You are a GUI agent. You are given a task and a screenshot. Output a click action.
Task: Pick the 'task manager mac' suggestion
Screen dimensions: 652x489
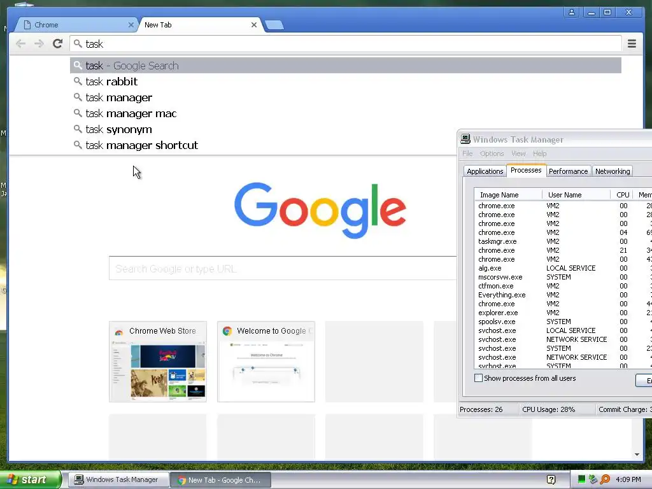(x=346, y=113)
